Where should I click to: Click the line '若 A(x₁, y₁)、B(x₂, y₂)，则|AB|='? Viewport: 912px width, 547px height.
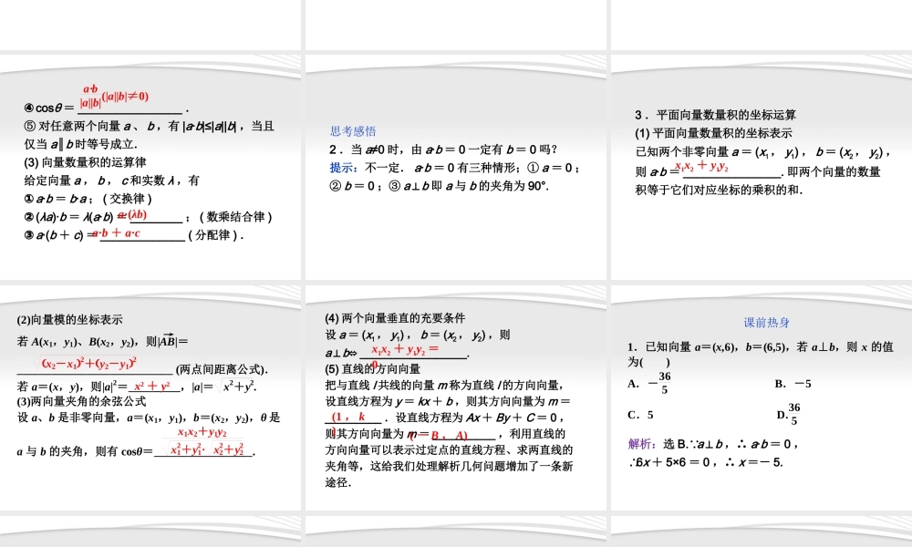tap(102, 341)
